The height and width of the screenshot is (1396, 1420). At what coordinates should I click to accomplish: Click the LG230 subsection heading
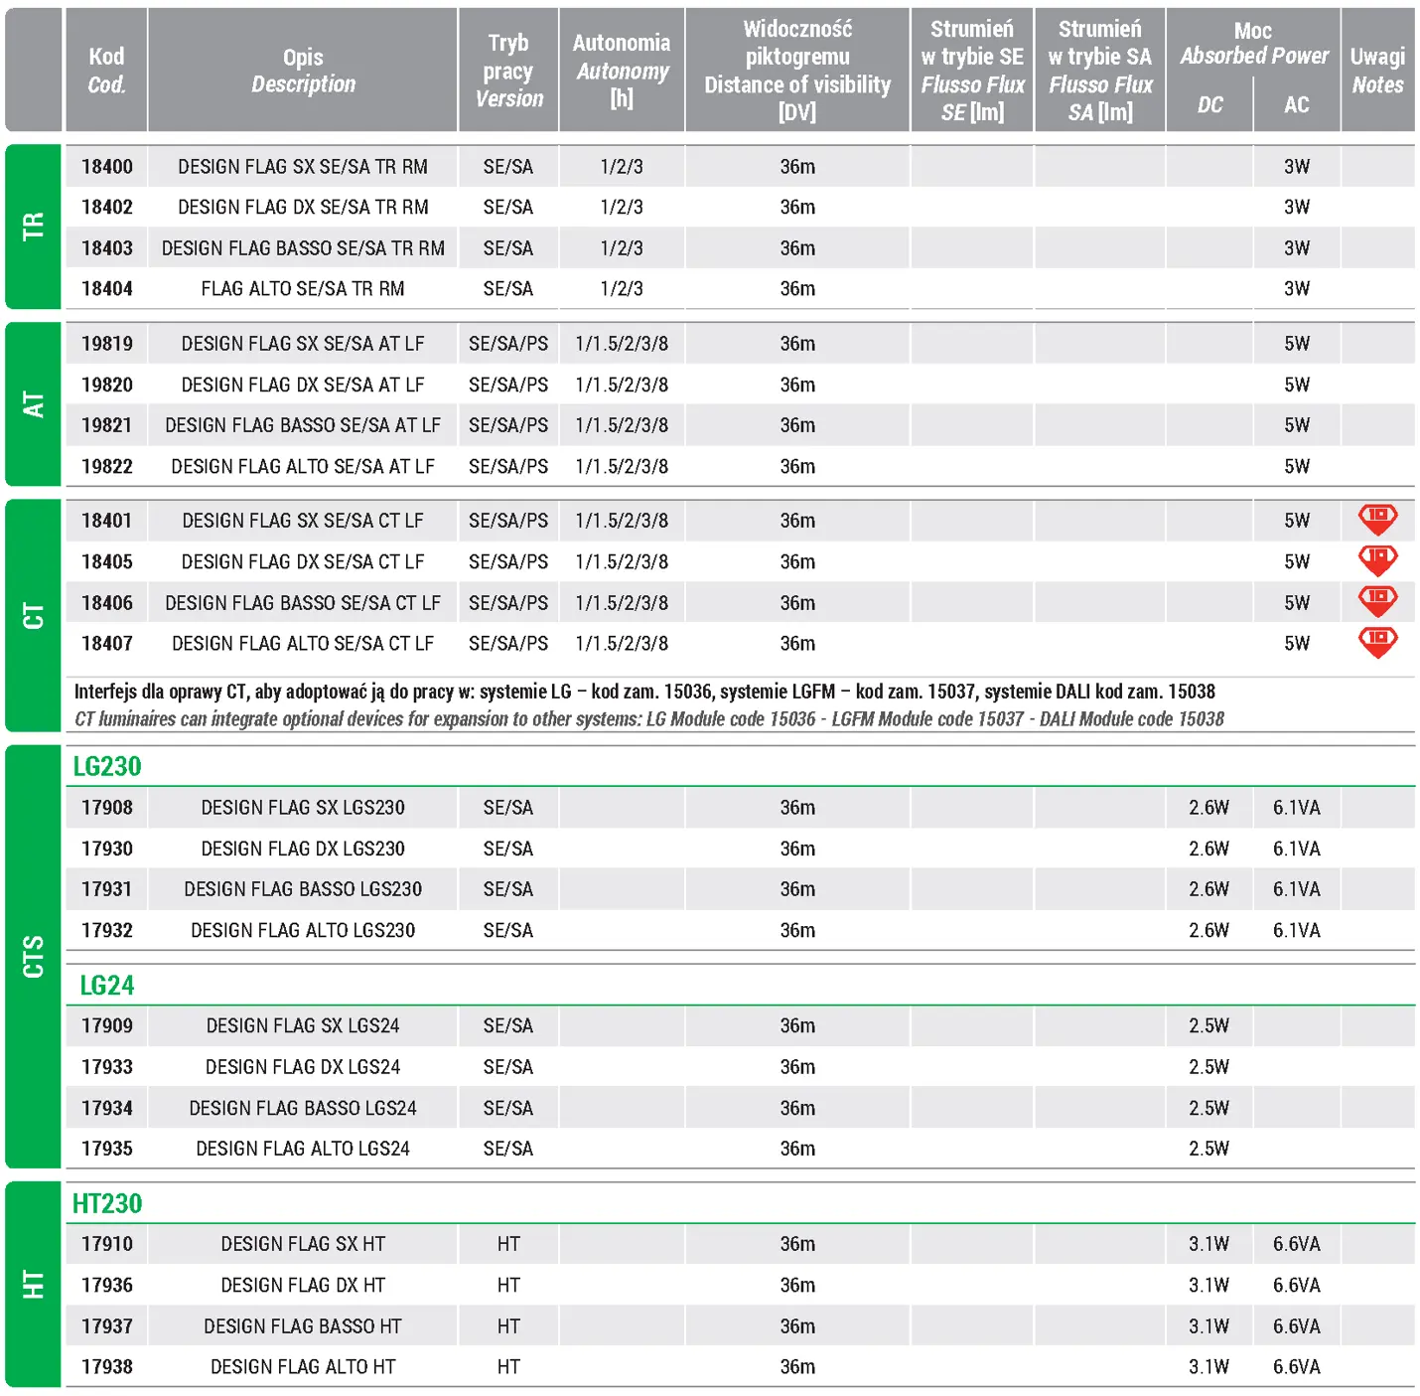click(x=107, y=766)
